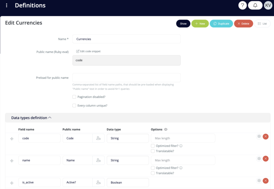The width and height of the screenshot is (274, 189).
Task: Click the Edit code snippet link
Action: (x=88, y=52)
